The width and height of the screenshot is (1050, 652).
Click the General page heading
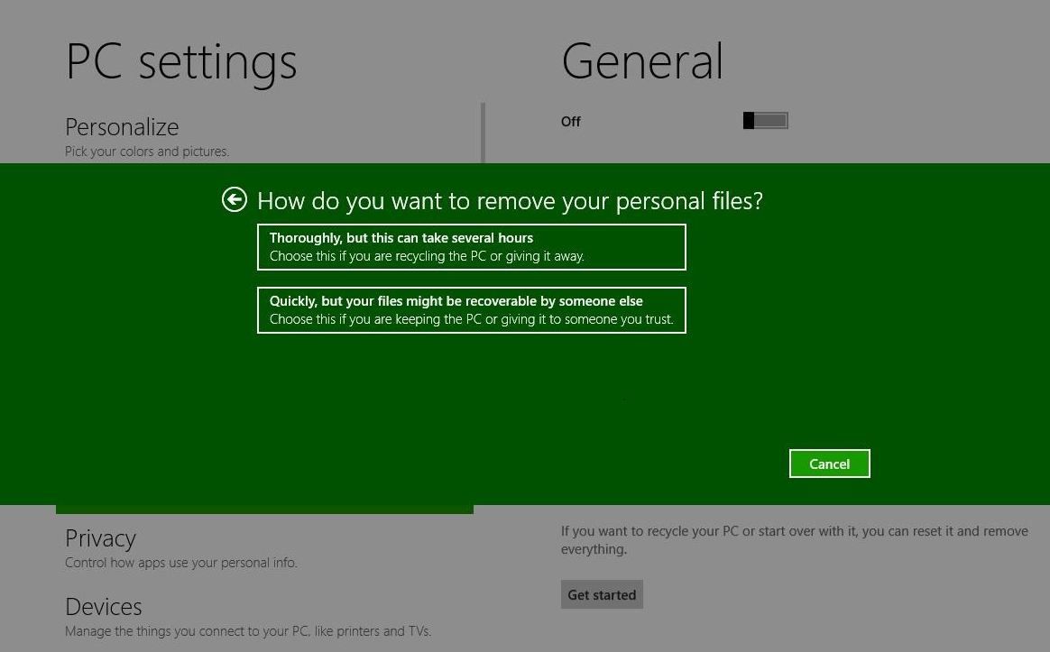point(642,61)
